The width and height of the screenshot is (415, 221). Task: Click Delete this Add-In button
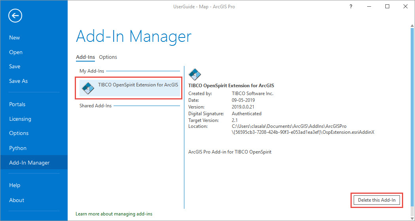tap(377, 200)
